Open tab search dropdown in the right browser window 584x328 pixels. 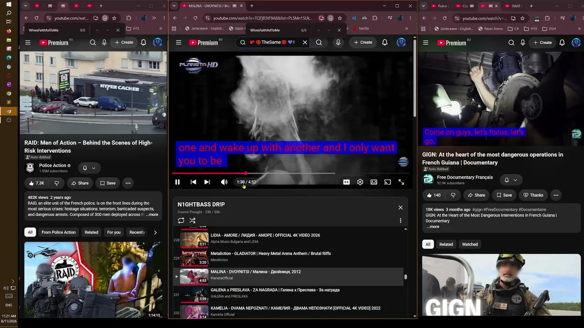point(424,6)
